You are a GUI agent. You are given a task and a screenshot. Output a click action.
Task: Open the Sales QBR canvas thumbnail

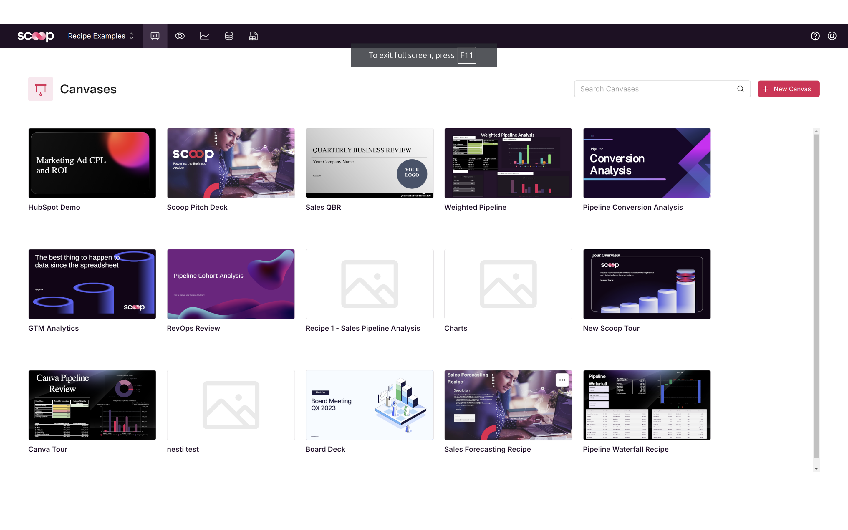pos(369,163)
